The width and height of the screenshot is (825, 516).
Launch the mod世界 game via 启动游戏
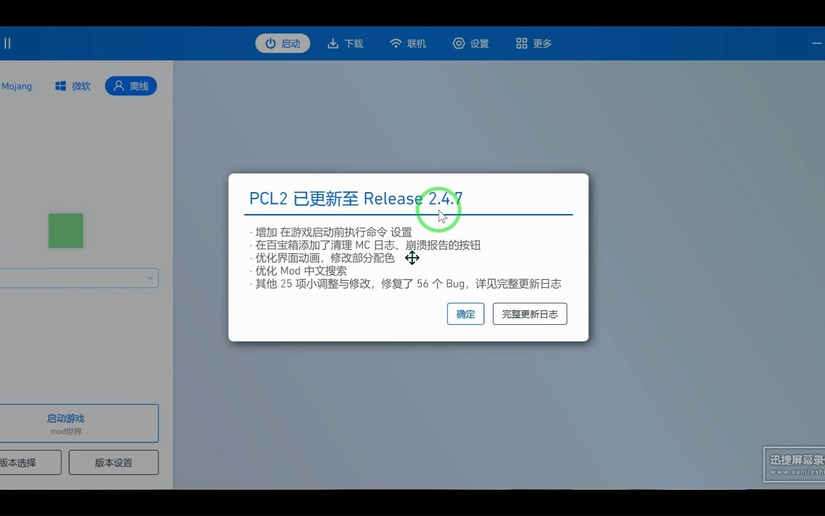[x=65, y=423]
